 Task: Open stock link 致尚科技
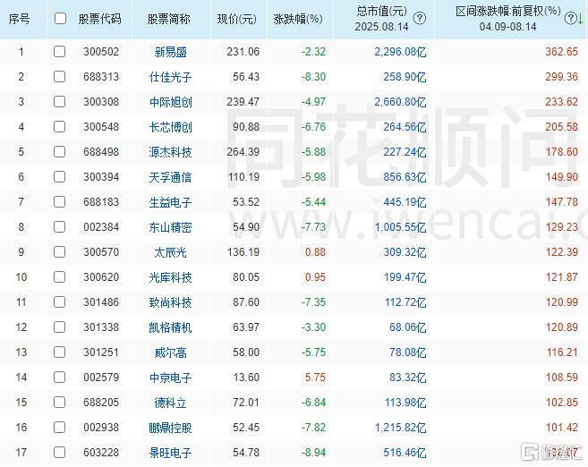(171, 302)
